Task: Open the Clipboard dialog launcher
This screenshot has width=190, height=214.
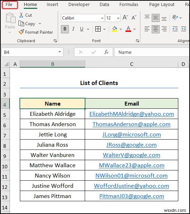Action: click(x=55, y=41)
